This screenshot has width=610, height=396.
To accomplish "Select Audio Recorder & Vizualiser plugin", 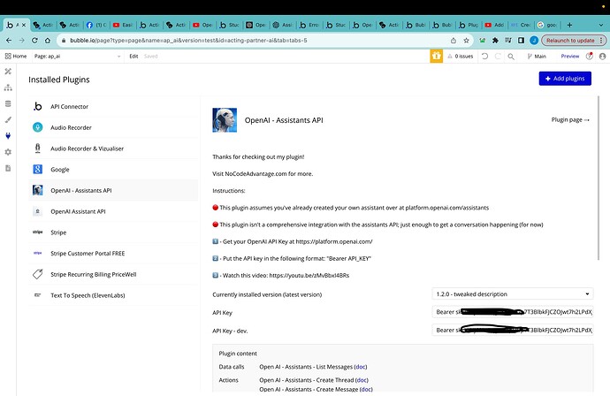I will 113,148.
